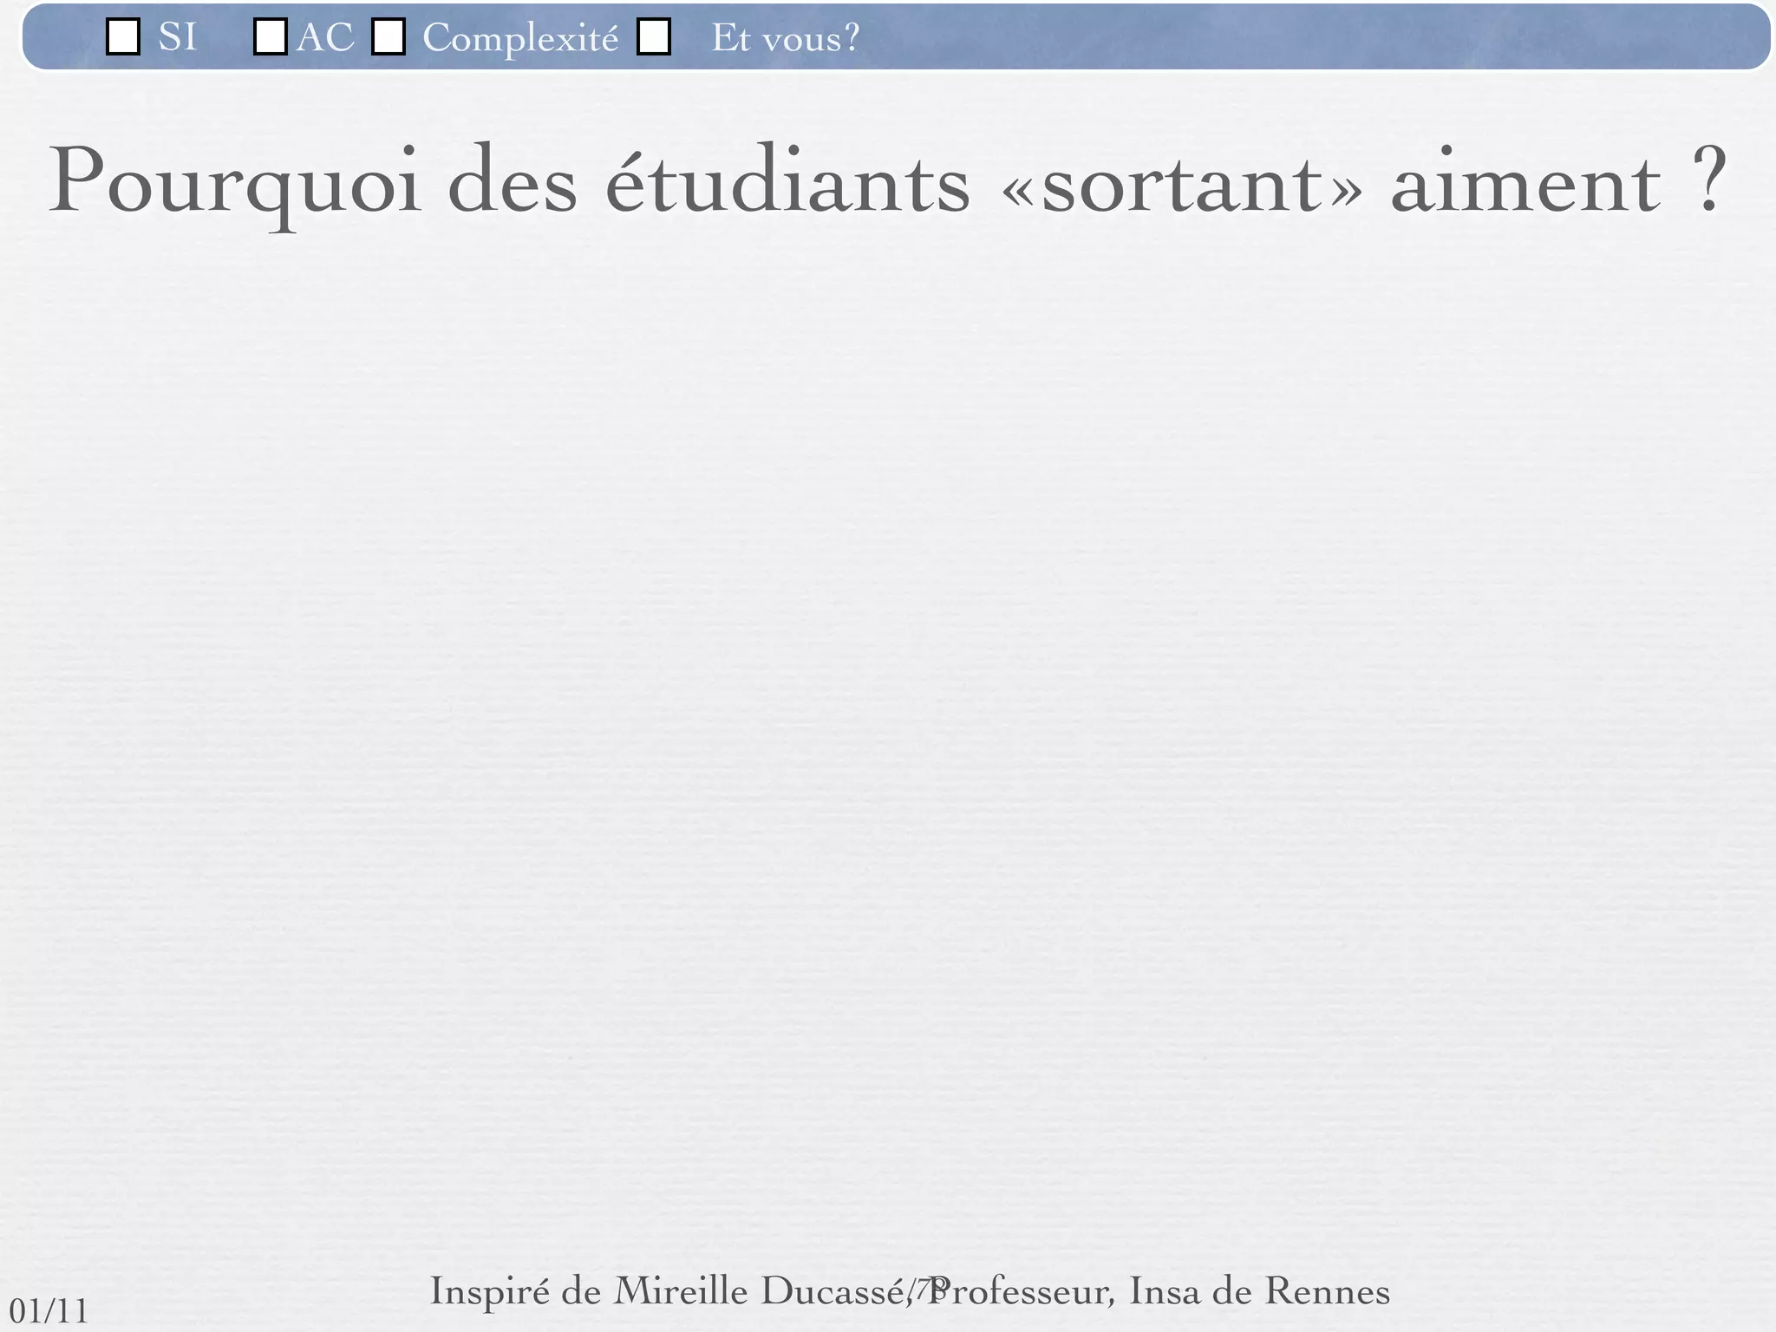Tick the checkbox before Et vous?
Screen dimensions: 1776x1332
click(x=654, y=37)
